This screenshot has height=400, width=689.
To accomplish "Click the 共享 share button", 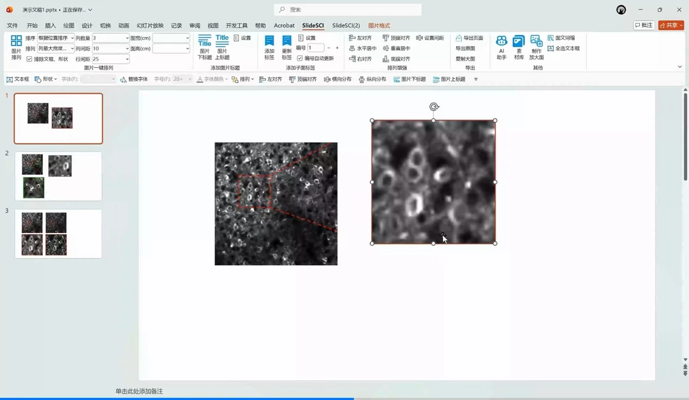I will pos(671,25).
